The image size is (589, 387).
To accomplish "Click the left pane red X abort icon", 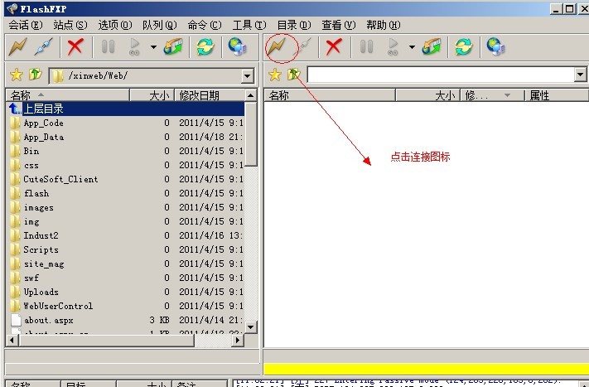I will (75, 47).
